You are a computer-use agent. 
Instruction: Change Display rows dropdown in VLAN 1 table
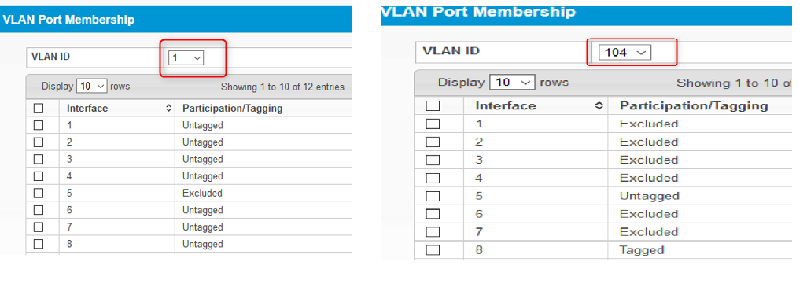point(91,87)
